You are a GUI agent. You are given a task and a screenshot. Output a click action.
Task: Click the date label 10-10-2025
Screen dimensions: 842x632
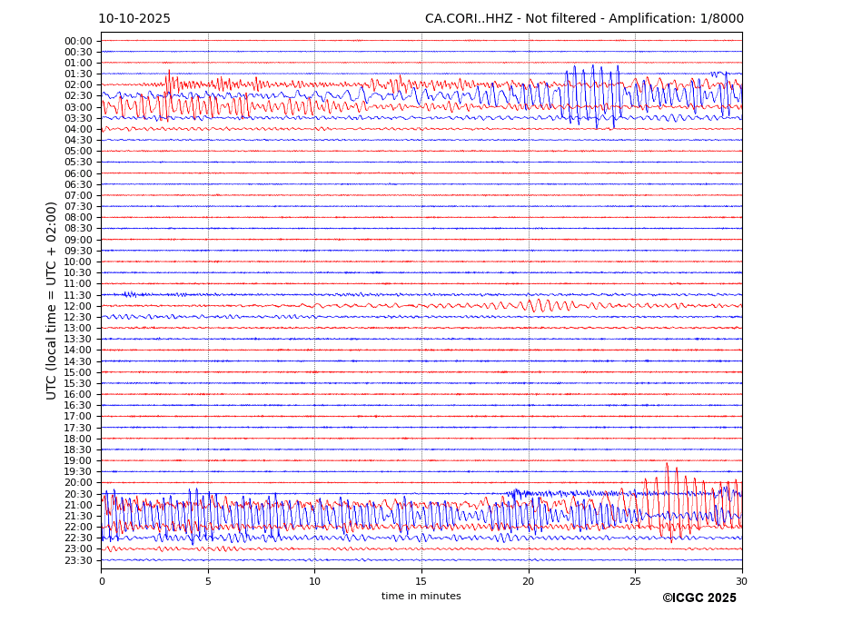pos(134,19)
